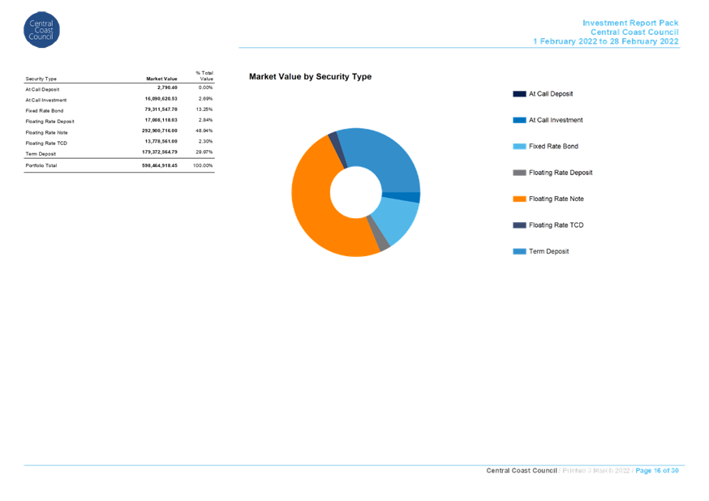709x501 pixels.
Task: Click the Floating Rate TCD legend swatch
Action: tap(519, 225)
